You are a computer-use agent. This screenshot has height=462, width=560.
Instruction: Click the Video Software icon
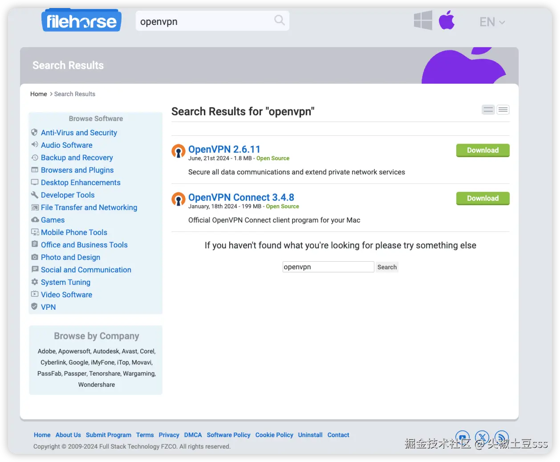click(x=35, y=294)
